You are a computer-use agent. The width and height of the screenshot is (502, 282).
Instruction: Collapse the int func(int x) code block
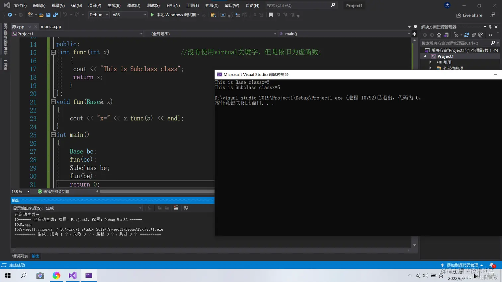53,52
